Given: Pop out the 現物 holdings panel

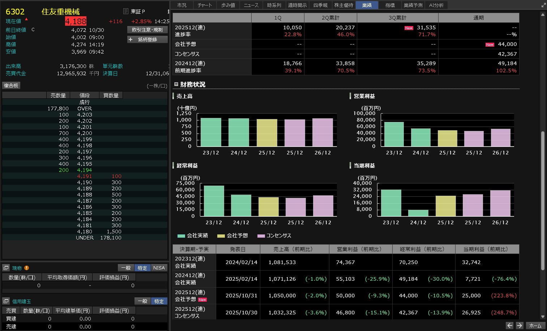Looking at the screenshot, I should pyautogui.click(x=6, y=268).
